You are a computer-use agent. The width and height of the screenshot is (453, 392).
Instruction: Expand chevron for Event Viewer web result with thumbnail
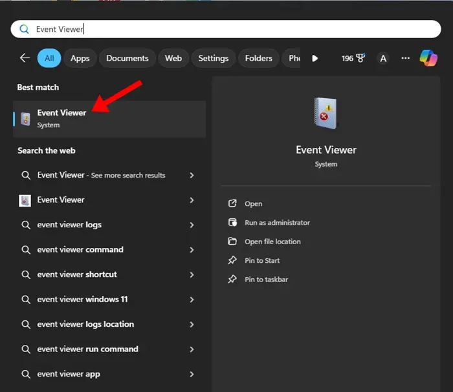[192, 200]
